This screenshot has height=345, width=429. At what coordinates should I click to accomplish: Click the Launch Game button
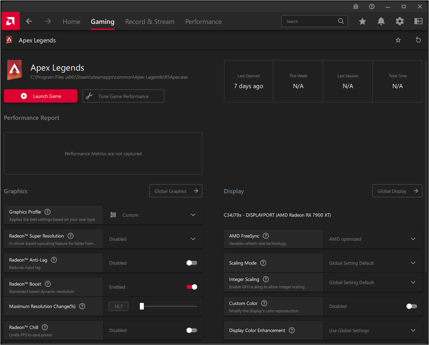(41, 96)
